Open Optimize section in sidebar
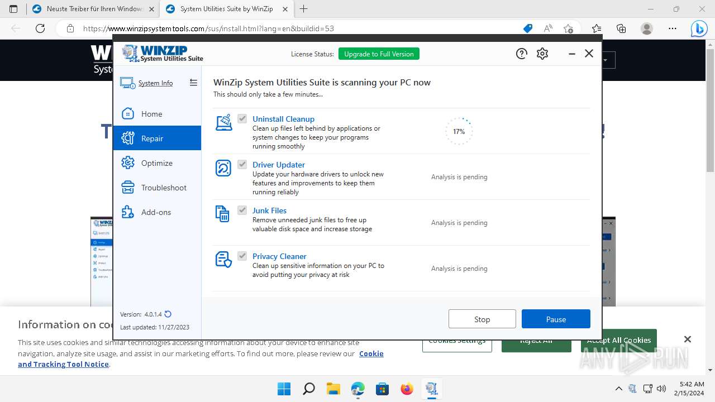715x402 pixels. (157, 163)
